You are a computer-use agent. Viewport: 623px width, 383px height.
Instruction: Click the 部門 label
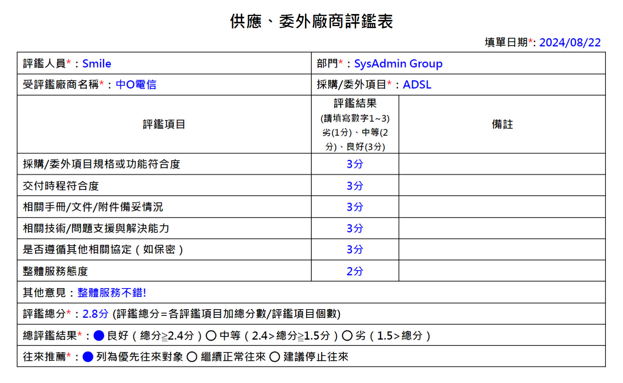(327, 63)
